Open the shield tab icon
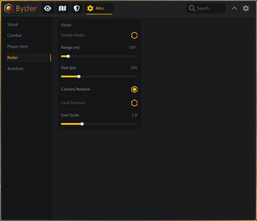257x221 pixels. tap(77, 8)
